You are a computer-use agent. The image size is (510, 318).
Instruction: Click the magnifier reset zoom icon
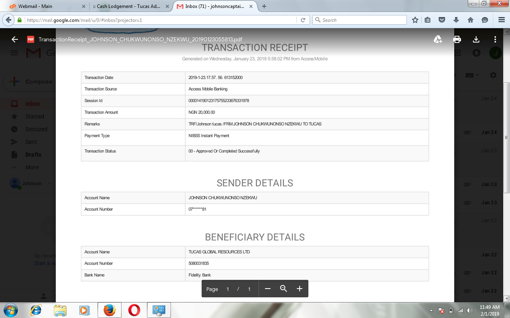click(284, 289)
